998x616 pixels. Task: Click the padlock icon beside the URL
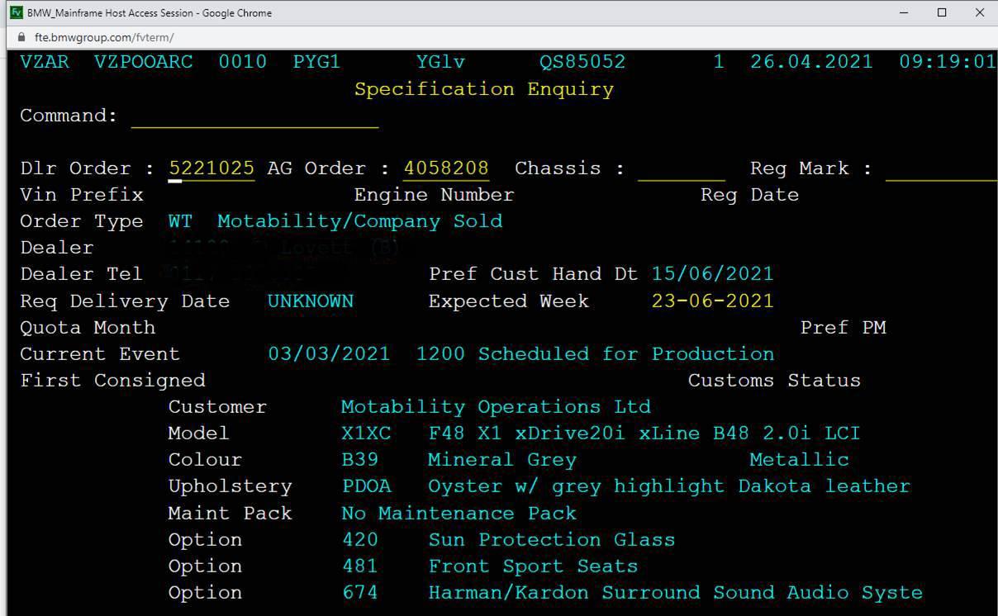pos(21,38)
